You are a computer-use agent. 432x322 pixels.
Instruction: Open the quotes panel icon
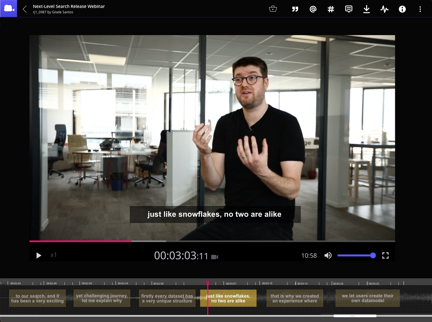295,9
